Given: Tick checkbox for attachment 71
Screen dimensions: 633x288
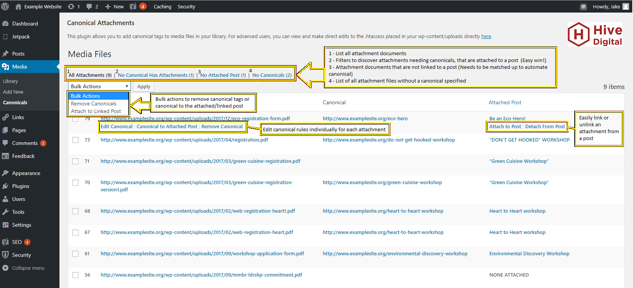Looking at the screenshot, I should [x=75, y=161].
